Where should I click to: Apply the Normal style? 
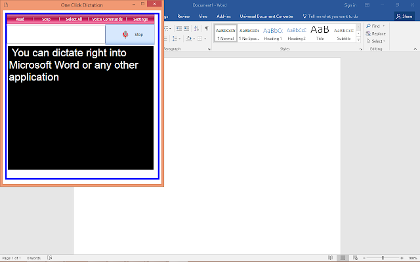click(226, 33)
